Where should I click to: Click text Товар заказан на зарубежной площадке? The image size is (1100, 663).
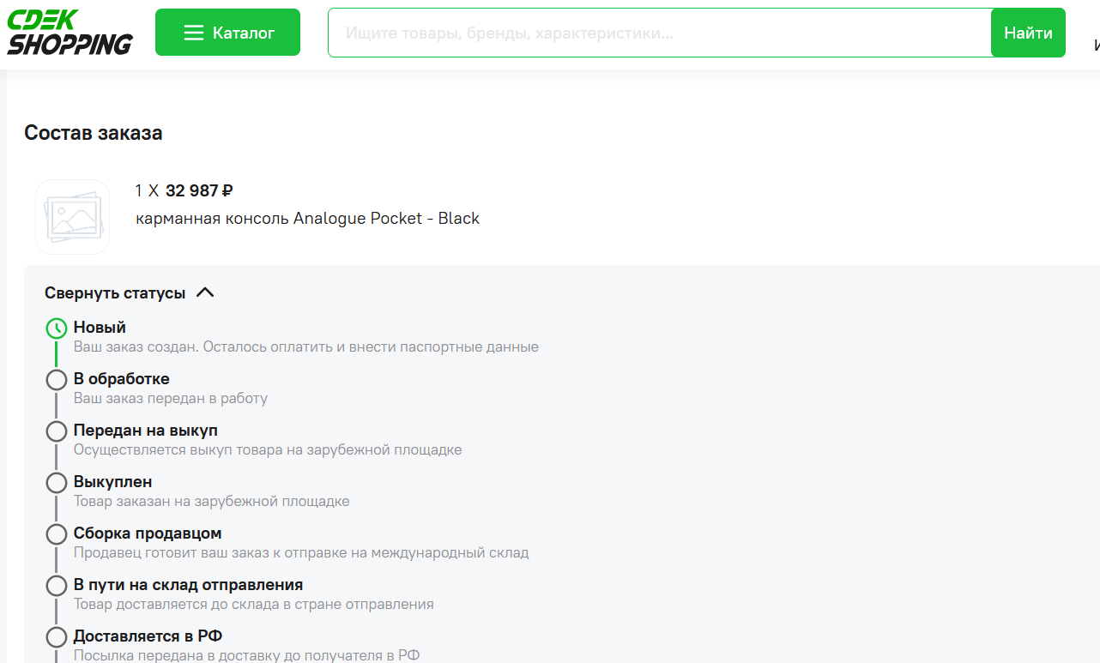pyautogui.click(x=212, y=501)
